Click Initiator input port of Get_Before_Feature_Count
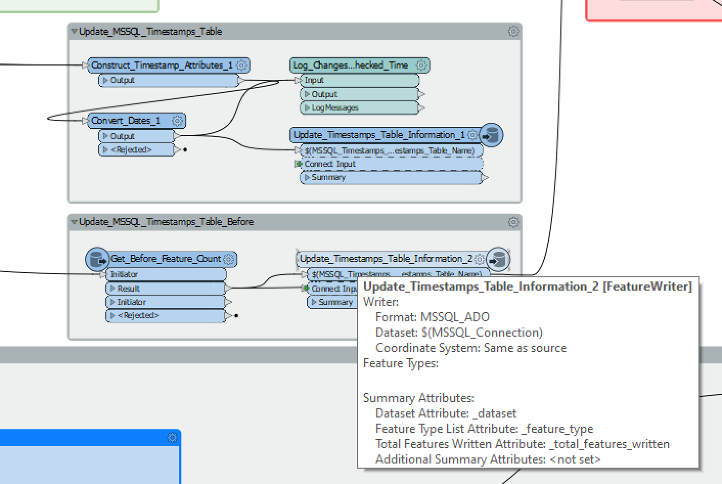The image size is (722, 484). click(x=166, y=275)
